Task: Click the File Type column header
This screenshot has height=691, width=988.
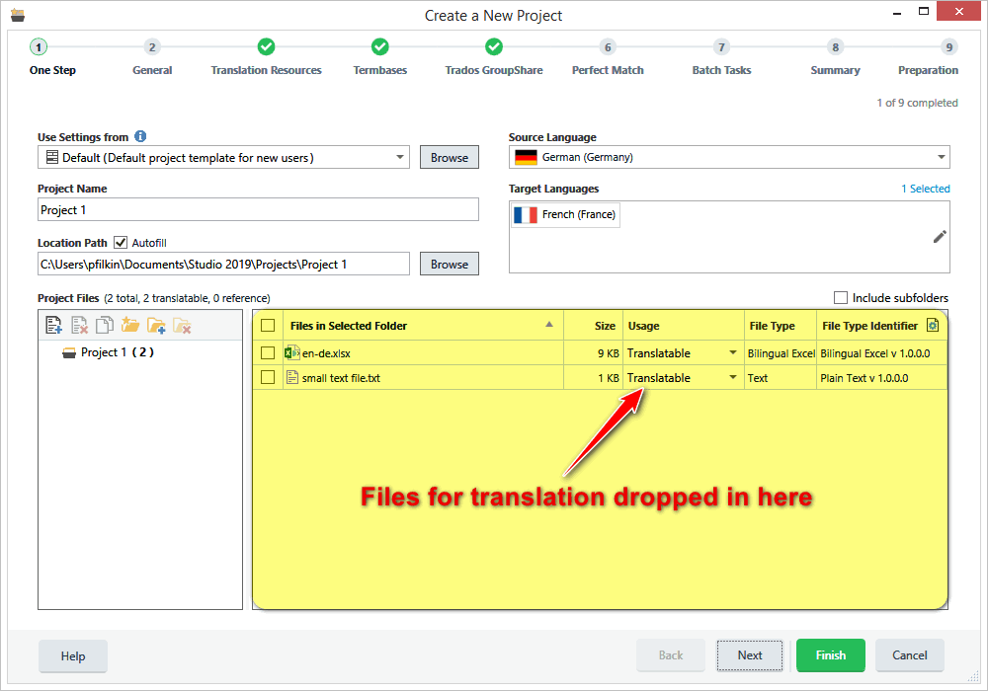Action: (x=781, y=326)
